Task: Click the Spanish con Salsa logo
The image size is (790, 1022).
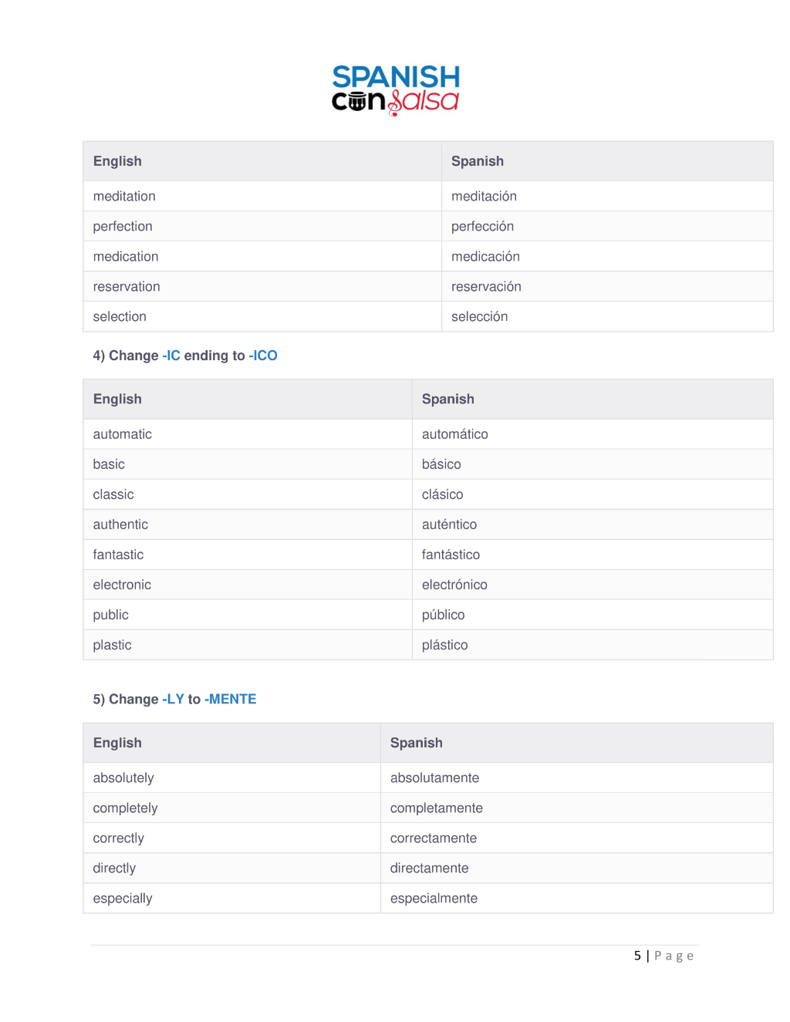Action: pyautogui.click(x=396, y=89)
